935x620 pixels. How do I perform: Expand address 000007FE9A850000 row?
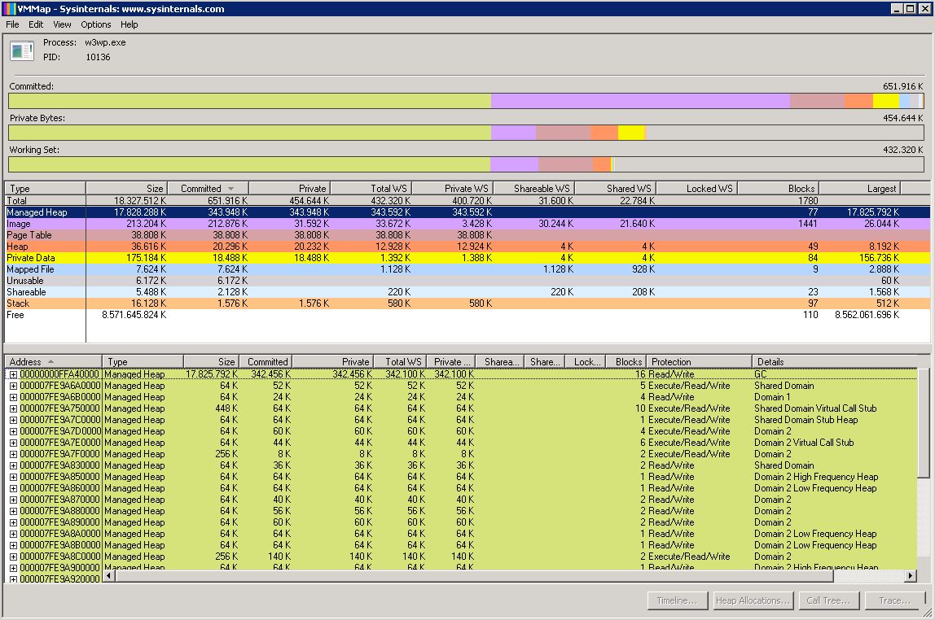click(x=13, y=477)
